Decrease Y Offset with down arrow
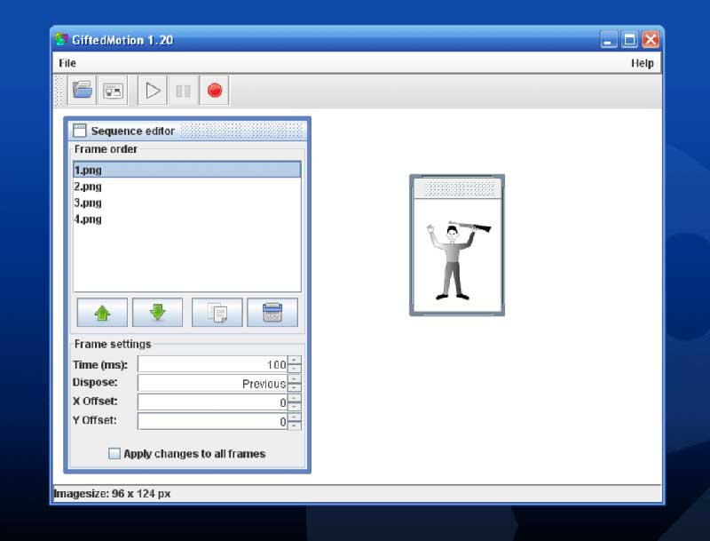The width and height of the screenshot is (710, 541). (x=295, y=426)
